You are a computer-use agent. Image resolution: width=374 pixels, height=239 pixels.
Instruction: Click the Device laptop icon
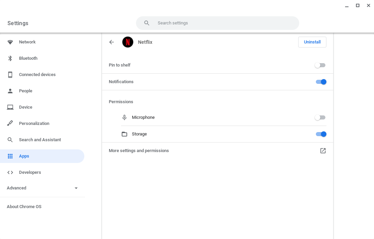(x=10, y=107)
